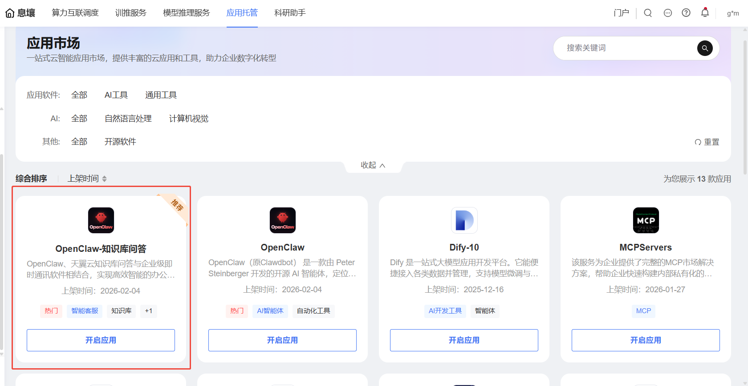Collapse the filter panel with 收起

click(x=373, y=165)
